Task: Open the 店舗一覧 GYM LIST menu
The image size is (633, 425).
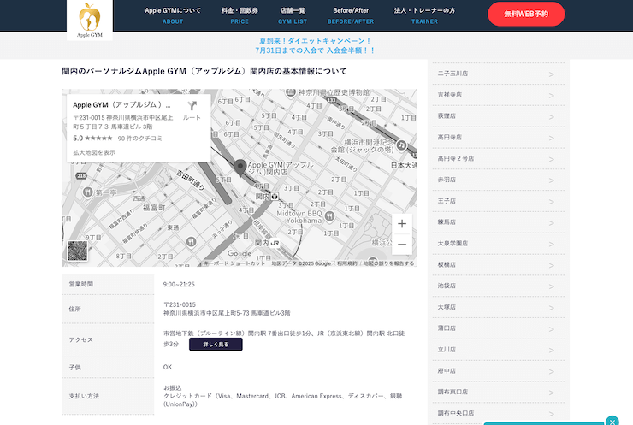Action: [x=293, y=15]
